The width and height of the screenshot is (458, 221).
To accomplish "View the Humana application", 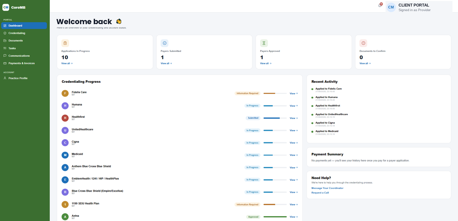I will 294,106.
